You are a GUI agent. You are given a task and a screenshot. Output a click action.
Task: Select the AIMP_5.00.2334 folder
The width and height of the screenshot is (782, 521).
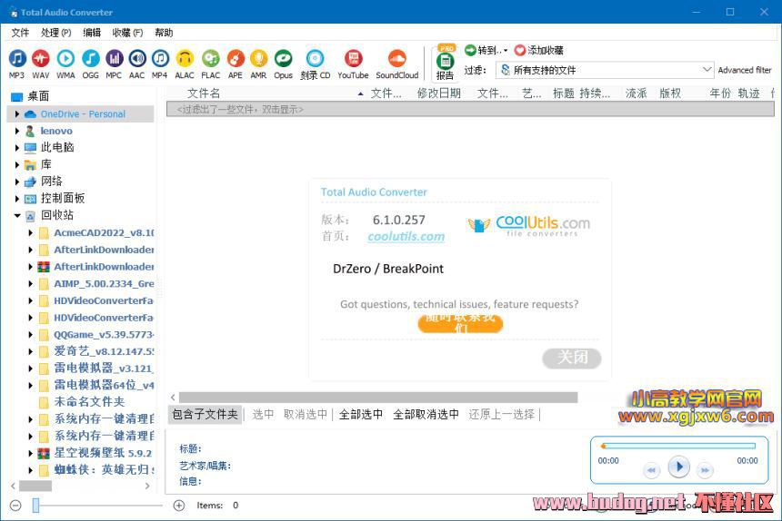tap(104, 283)
